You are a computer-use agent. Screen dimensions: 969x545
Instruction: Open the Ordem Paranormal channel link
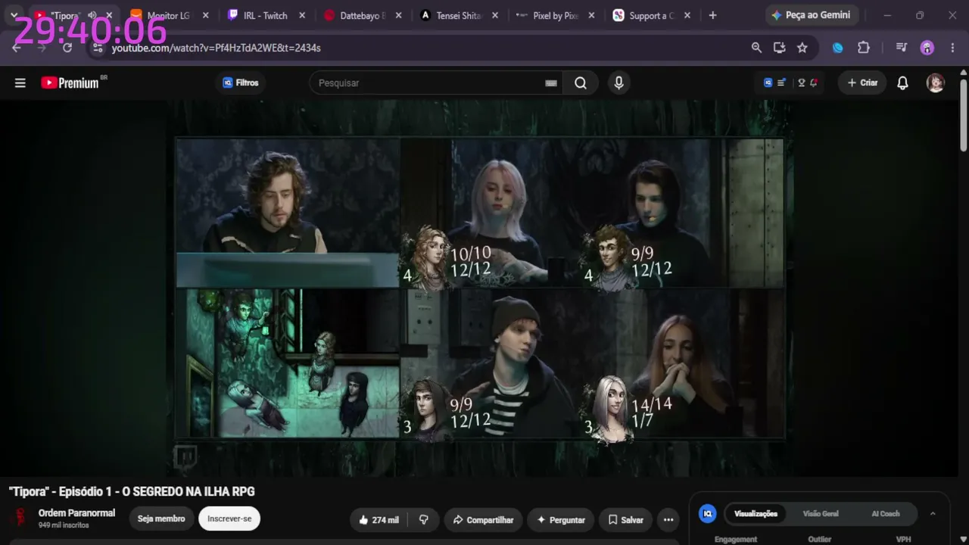[76, 513]
